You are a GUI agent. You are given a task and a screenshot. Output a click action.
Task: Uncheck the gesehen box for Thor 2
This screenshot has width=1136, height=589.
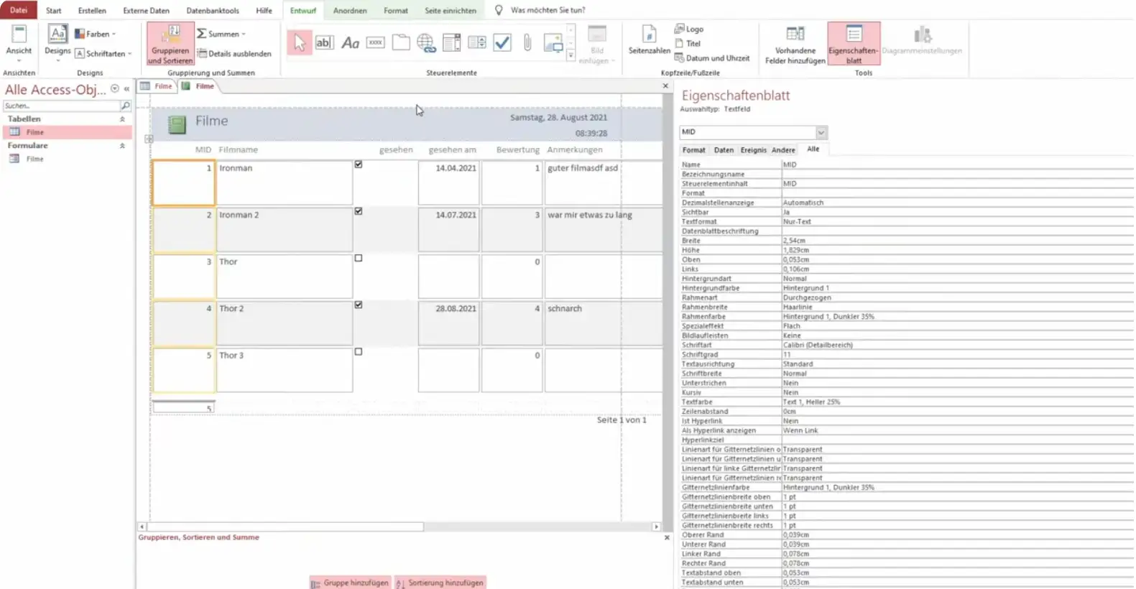click(x=359, y=305)
